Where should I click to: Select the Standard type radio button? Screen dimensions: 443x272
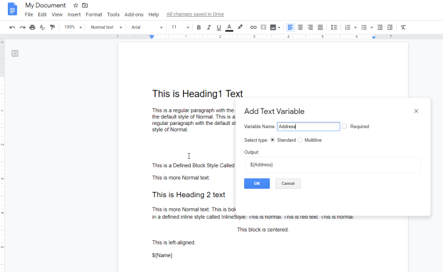coord(272,140)
